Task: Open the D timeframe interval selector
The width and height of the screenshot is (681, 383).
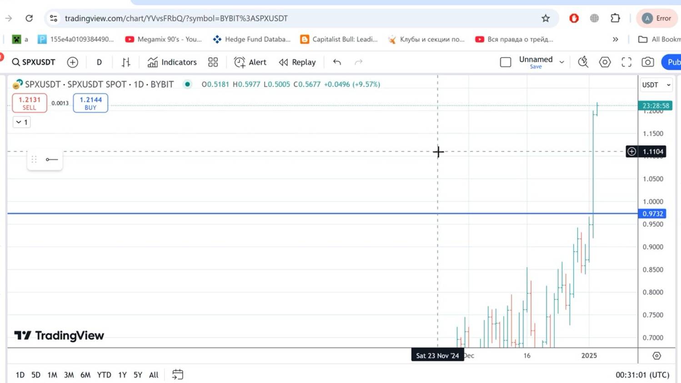Action: pyautogui.click(x=99, y=62)
